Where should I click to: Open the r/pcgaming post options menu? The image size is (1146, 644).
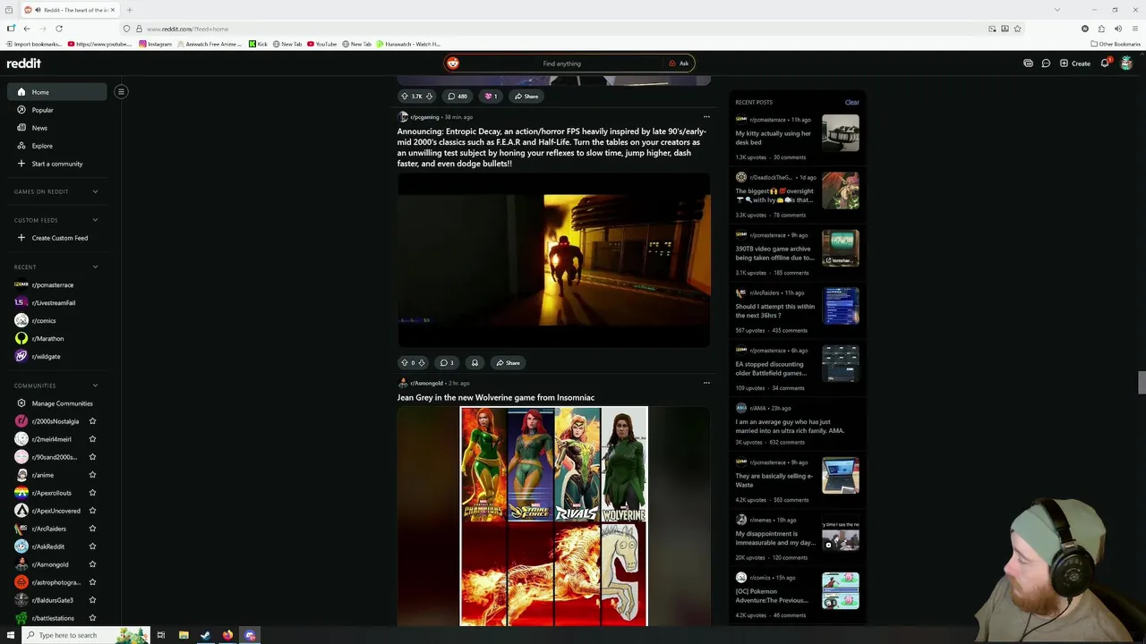point(706,116)
